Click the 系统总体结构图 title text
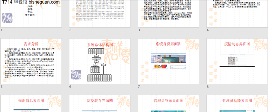The image size is (268, 112). [x=100, y=45]
